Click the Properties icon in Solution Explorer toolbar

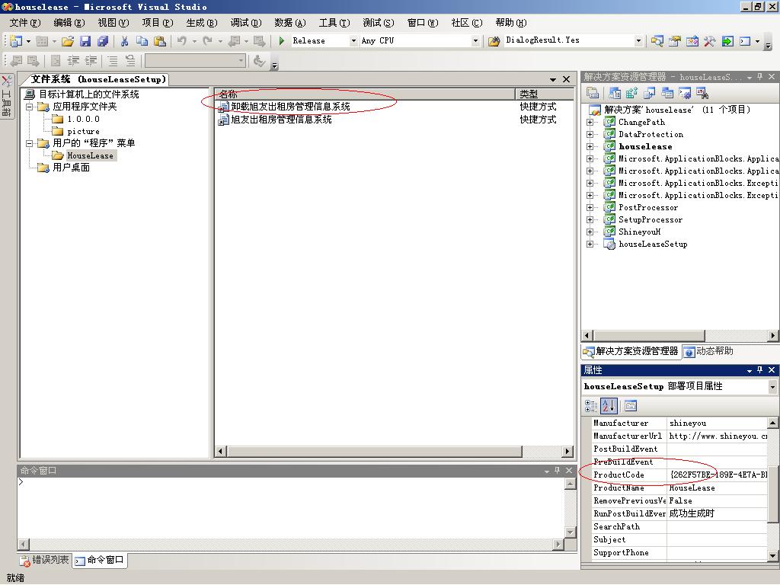[x=592, y=93]
